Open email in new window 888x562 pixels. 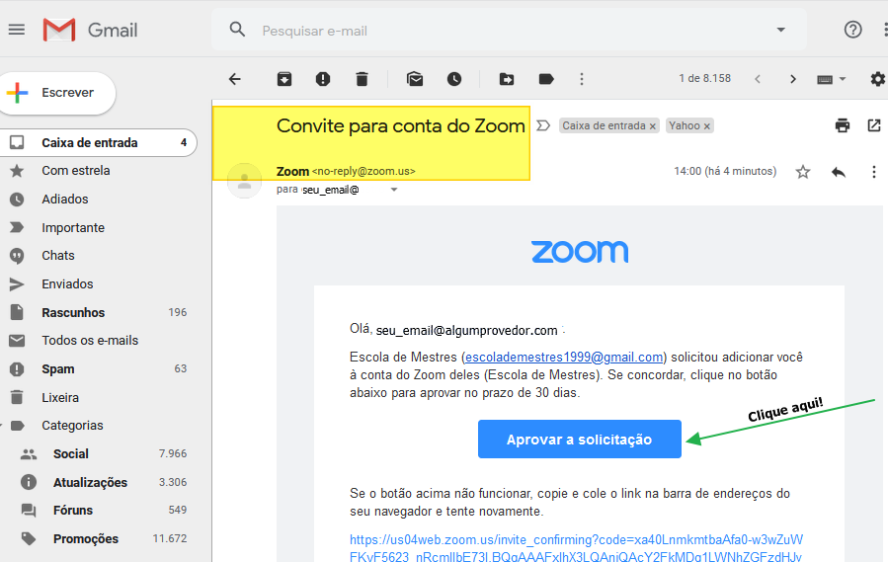point(874,125)
